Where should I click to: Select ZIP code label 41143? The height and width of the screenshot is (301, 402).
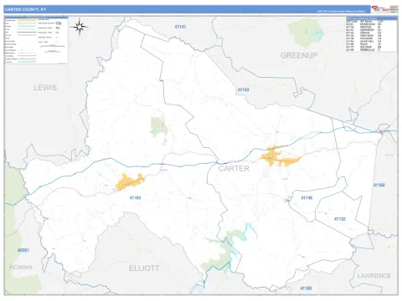[x=243, y=89]
